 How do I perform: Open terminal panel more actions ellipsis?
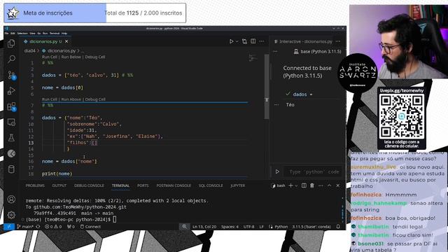[321, 185]
